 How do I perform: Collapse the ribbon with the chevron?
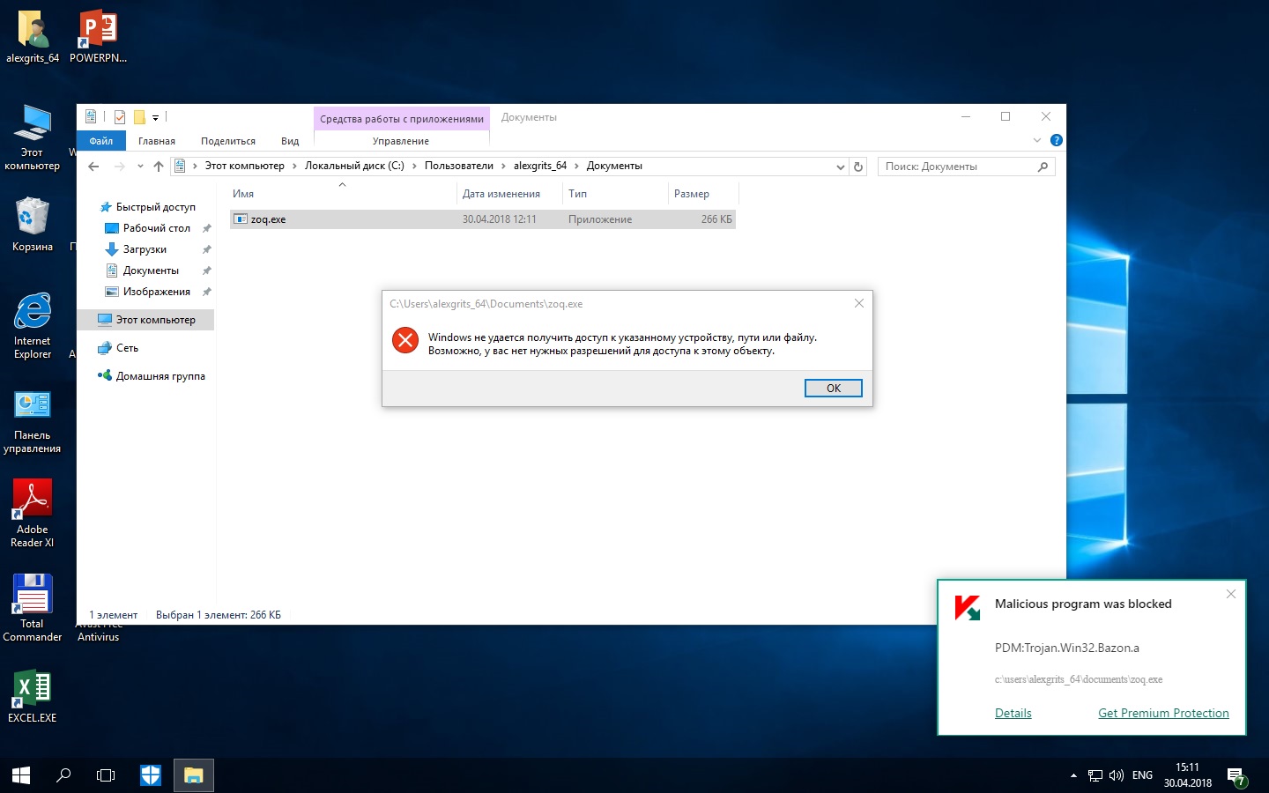pos(1037,141)
